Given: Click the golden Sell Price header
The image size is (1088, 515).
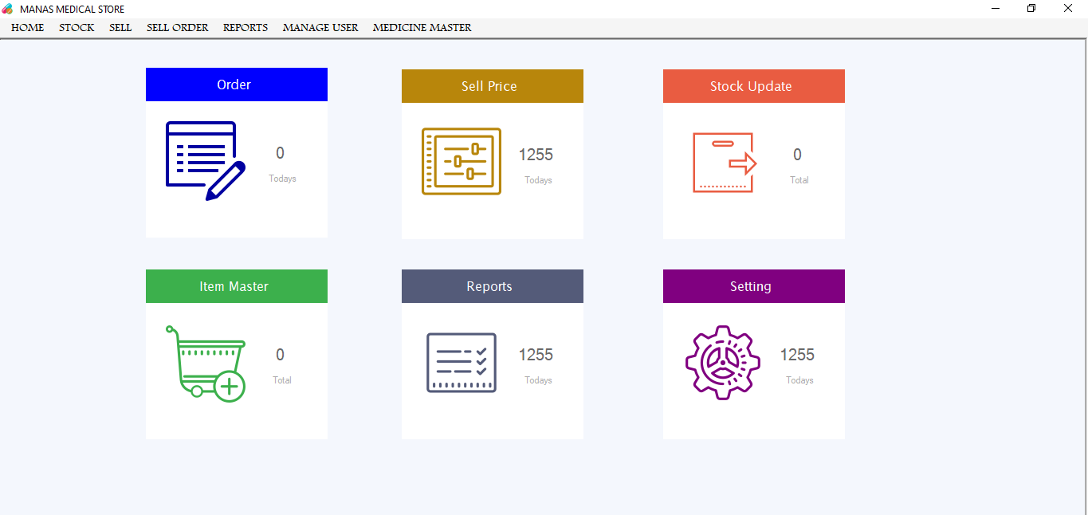Looking at the screenshot, I should [492, 86].
